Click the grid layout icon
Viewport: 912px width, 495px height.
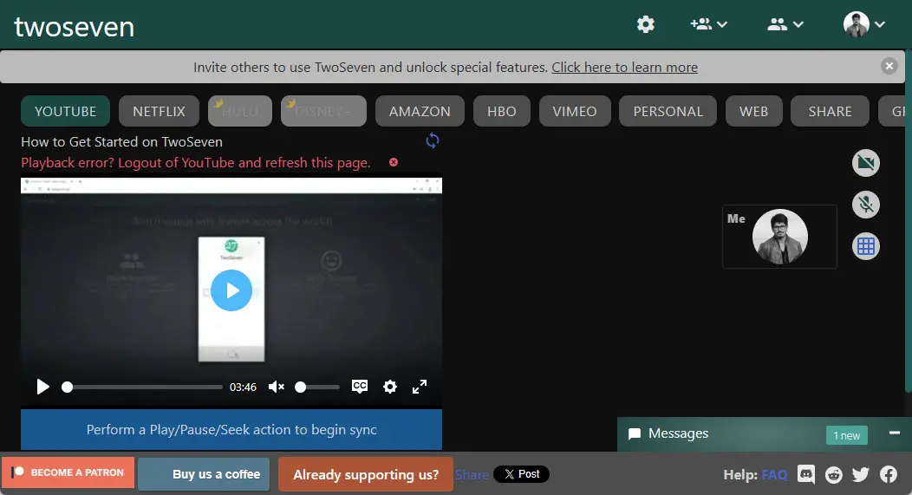coord(865,246)
